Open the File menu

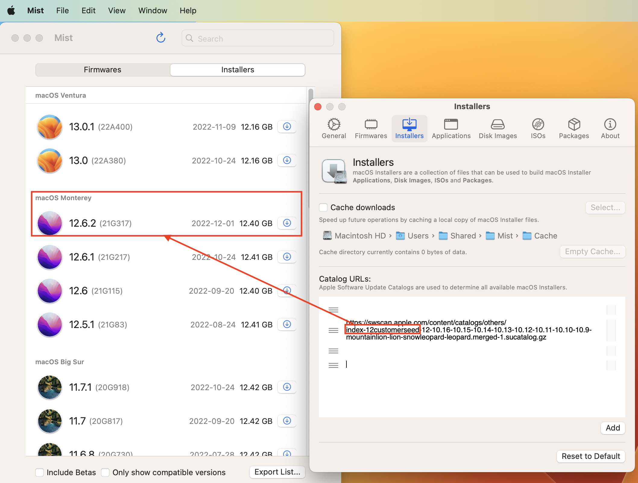[x=62, y=11]
